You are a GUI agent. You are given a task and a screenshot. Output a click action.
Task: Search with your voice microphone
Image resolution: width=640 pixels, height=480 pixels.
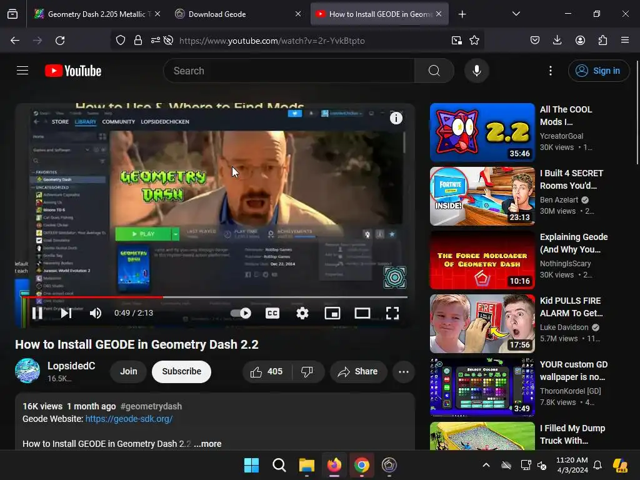476,71
